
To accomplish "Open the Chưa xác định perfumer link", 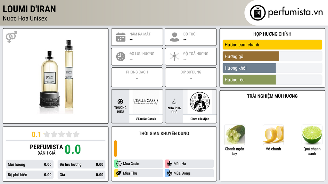I will coord(200,119).
